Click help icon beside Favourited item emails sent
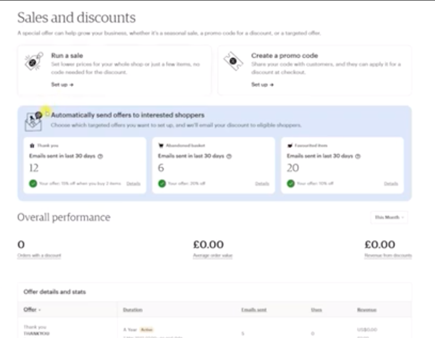This screenshot has width=435, height=338. click(358, 156)
